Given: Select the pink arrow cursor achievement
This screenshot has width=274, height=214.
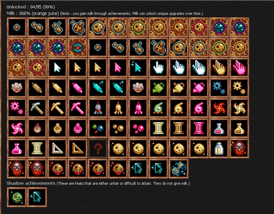Looking at the screenshot, I should click(118, 68).
